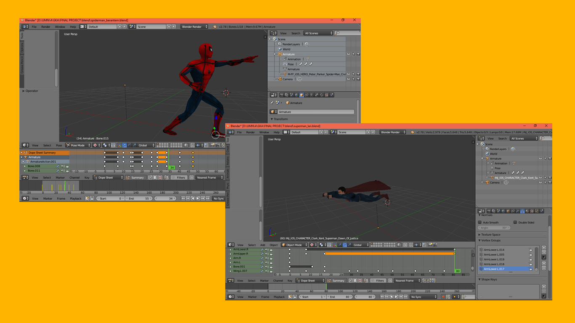Click Angle slider in superman Normals panel

click(494, 228)
